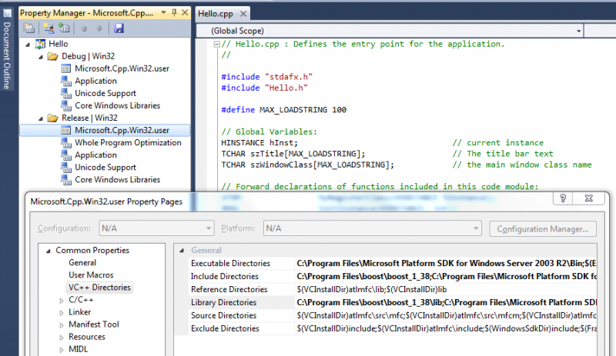Click the HINSTANCE hInst; declaration
Viewport: 616px width, 356px height.
[x=259, y=143]
